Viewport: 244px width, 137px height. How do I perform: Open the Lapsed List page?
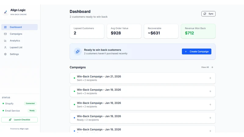[x=20, y=47]
